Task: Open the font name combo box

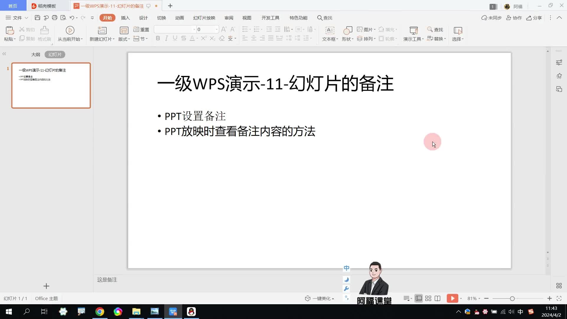Action: (x=174, y=29)
